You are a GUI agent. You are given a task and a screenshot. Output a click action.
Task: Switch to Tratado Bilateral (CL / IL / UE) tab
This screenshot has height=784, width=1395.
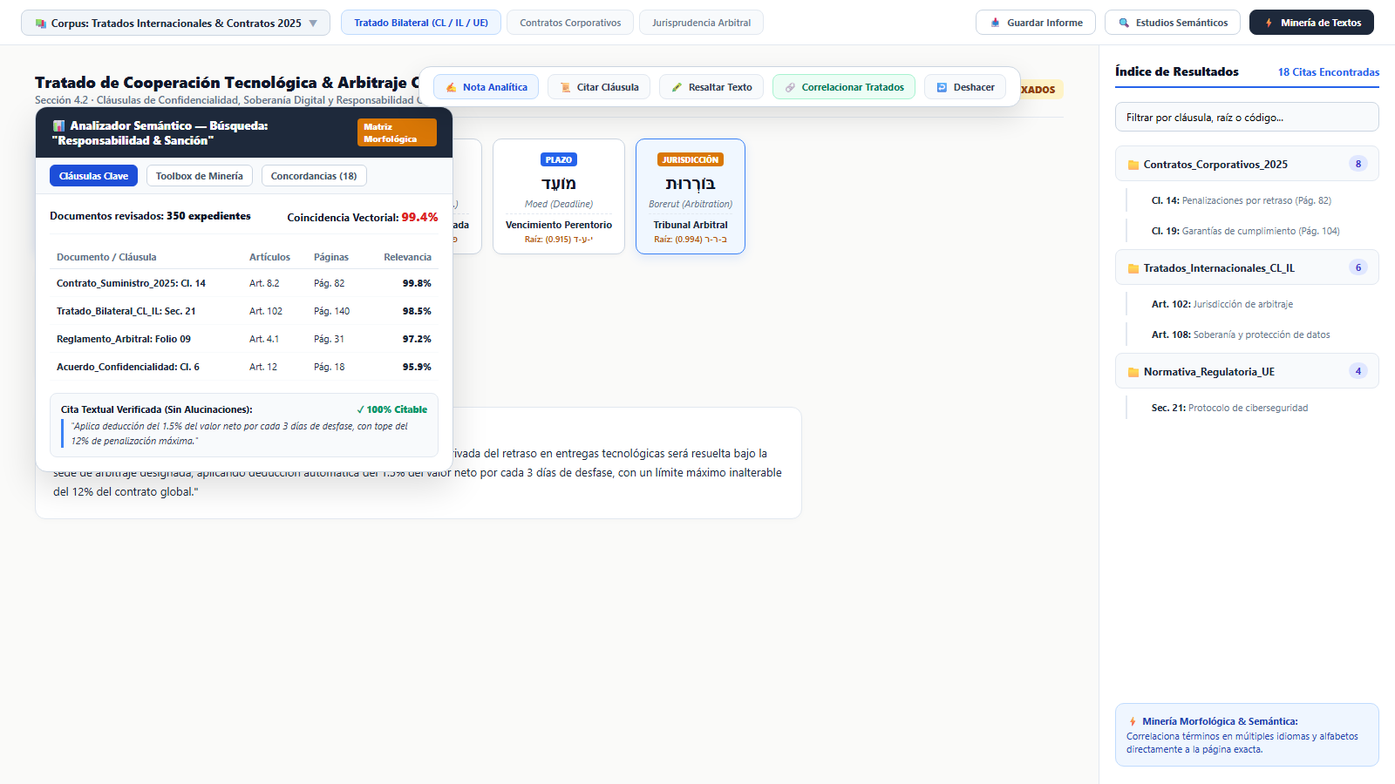click(x=421, y=23)
